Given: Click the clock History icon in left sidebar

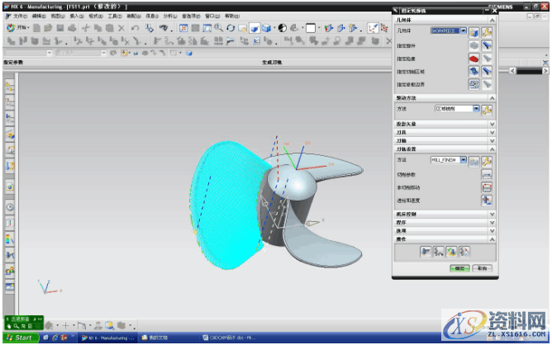Looking at the screenshot, I should 10,206.
